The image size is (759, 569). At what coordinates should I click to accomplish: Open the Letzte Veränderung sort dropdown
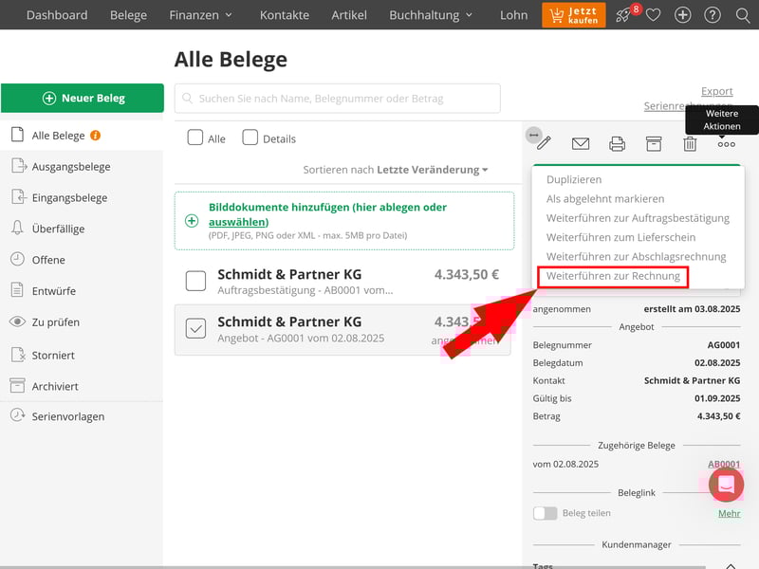click(x=433, y=170)
